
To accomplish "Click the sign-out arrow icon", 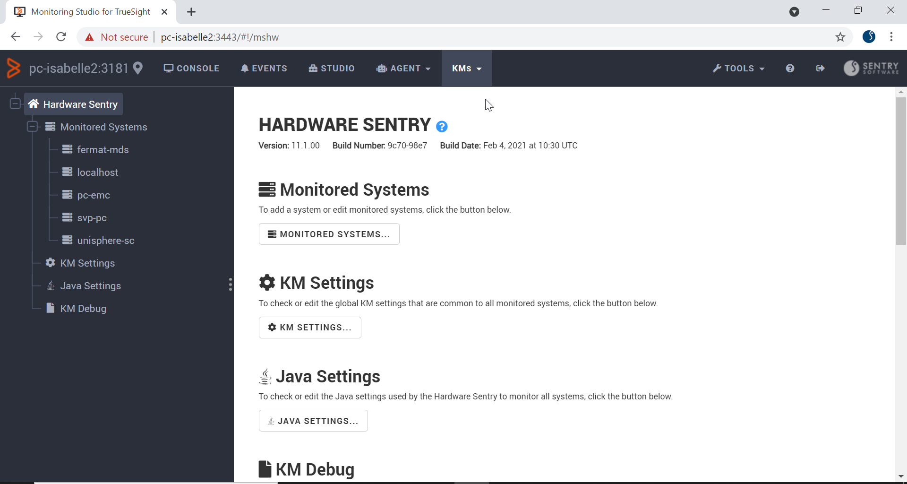I will tap(821, 68).
